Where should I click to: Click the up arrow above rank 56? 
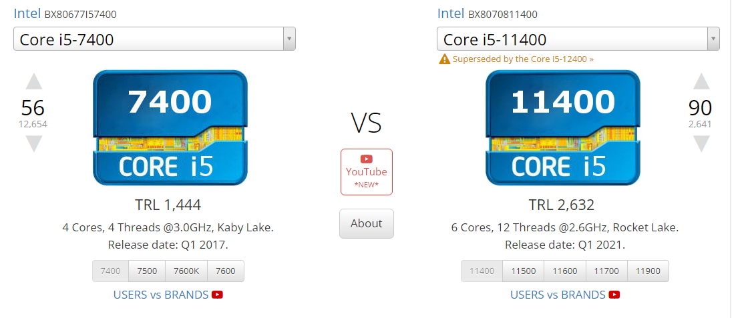(x=33, y=81)
